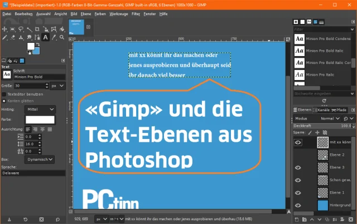357x224 pixels.
Task: Select the Move tool in toolbox
Action: click(x=4, y=29)
